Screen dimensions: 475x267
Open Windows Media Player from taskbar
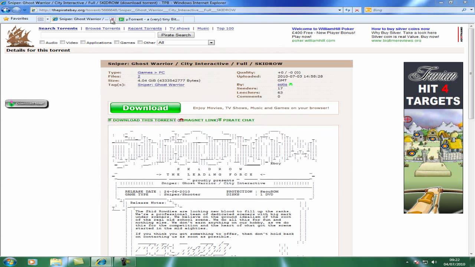coord(32,262)
